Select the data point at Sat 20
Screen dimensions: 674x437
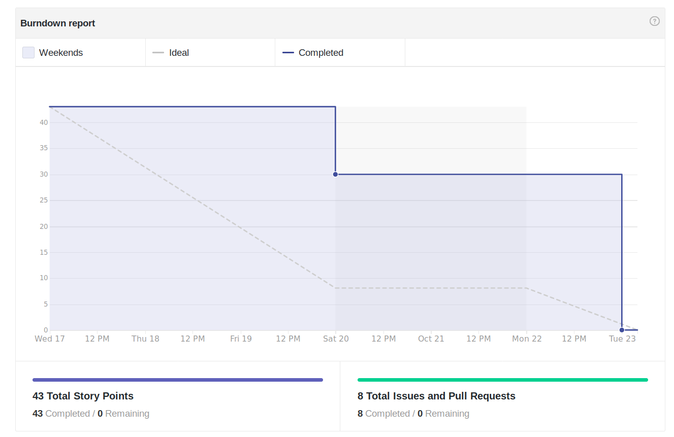(x=335, y=174)
